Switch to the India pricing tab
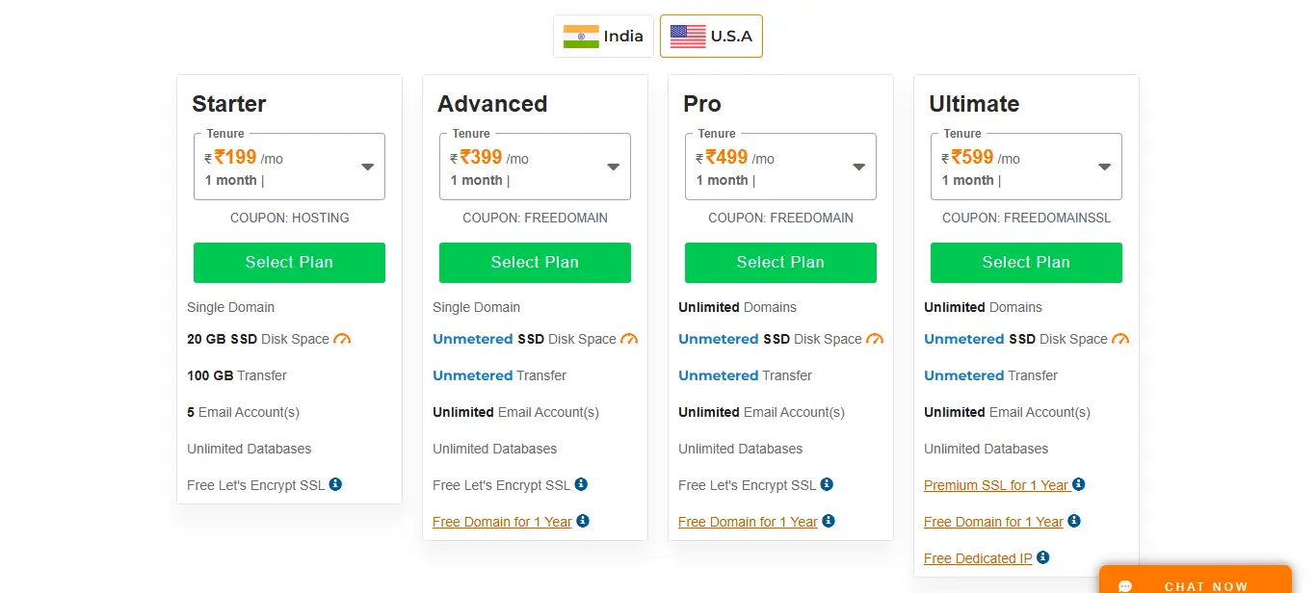 point(603,35)
